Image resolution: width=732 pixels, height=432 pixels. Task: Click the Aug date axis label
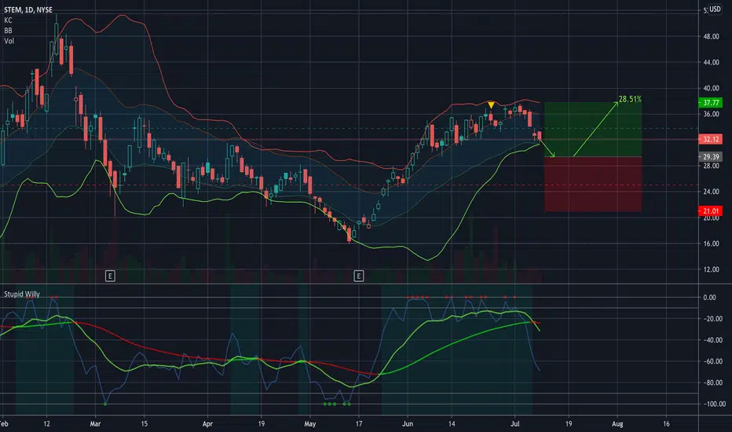[x=617, y=424]
